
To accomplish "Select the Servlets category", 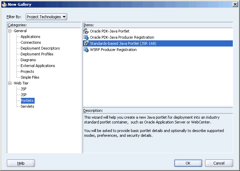I will 27,106.
